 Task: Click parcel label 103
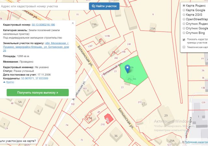coord(84,88)
